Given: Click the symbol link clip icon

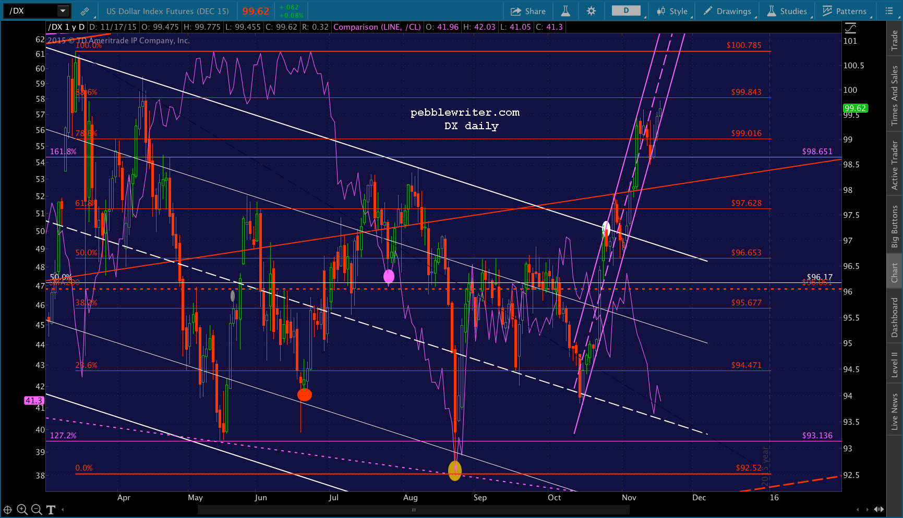Looking at the screenshot, I should point(85,11).
